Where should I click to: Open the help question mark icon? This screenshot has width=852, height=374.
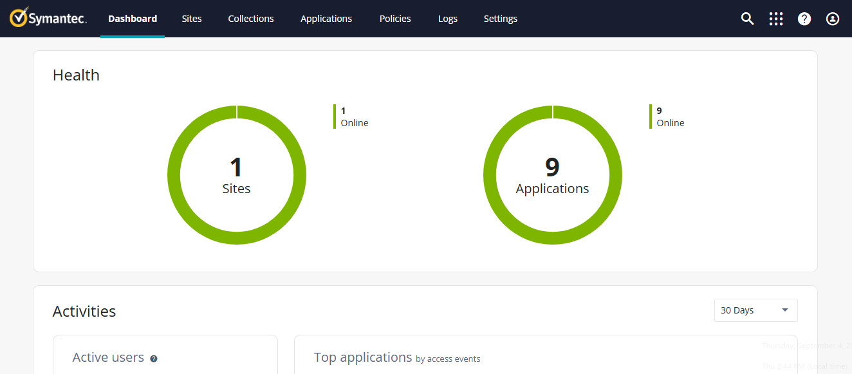pyautogui.click(x=804, y=19)
